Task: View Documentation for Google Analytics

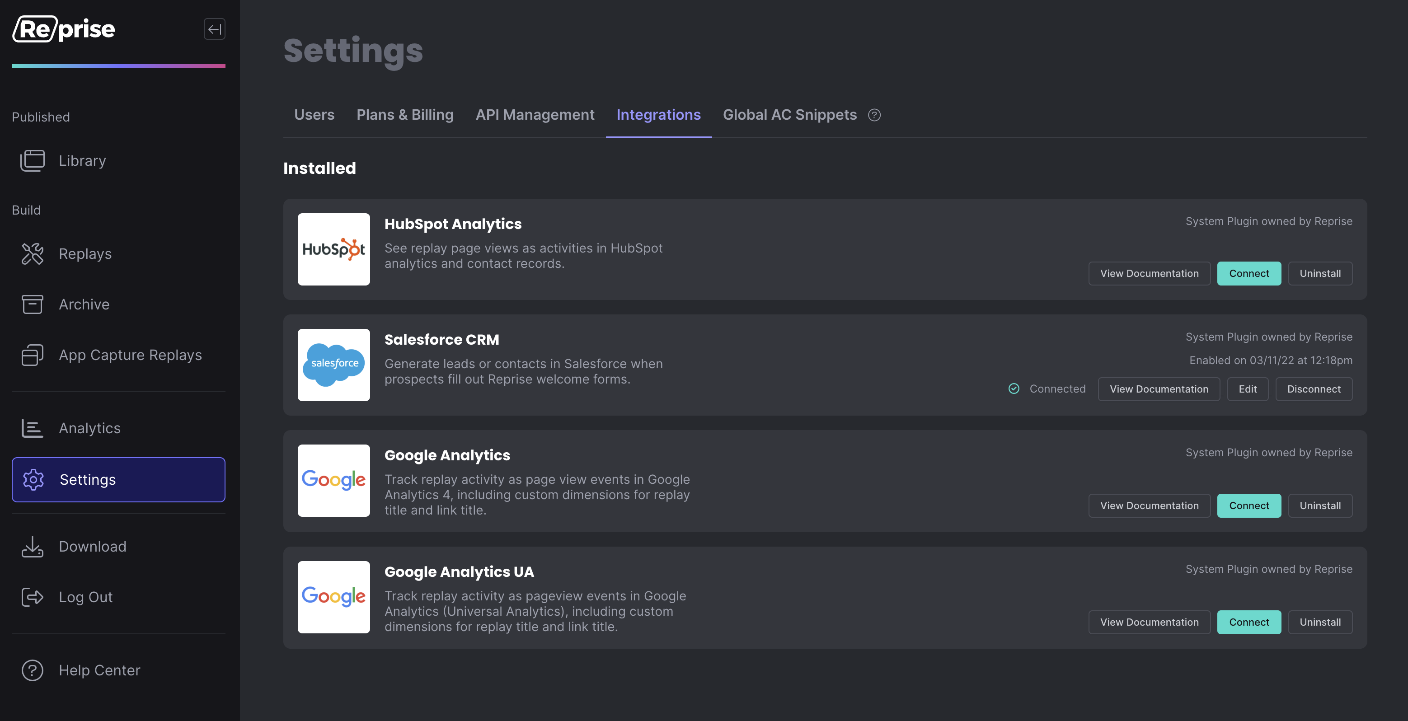Action: [1149, 506]
